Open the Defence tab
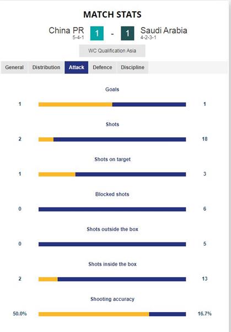The height and width of the screenshot is (332, 231). 103,68
